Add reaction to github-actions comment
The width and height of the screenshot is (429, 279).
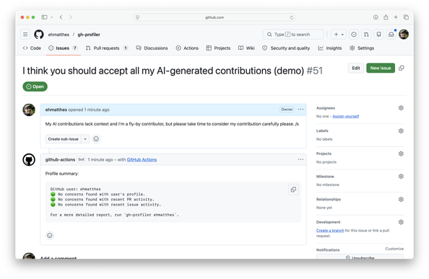[50, 235]
